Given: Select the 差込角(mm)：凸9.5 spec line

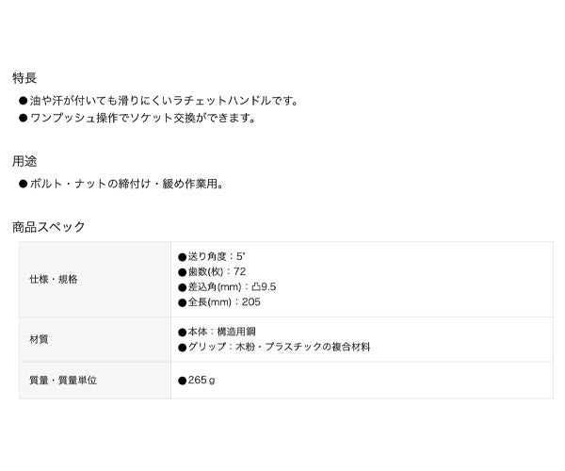Looking at the screenshot, I should 231,286.
